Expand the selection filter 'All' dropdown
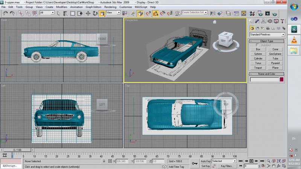Image resolution: width=301 pixels, height=169 pixels. (47, 13)
